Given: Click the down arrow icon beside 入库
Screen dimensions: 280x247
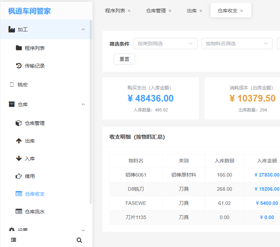Looking at the screenshot, I should pos(19,159).
